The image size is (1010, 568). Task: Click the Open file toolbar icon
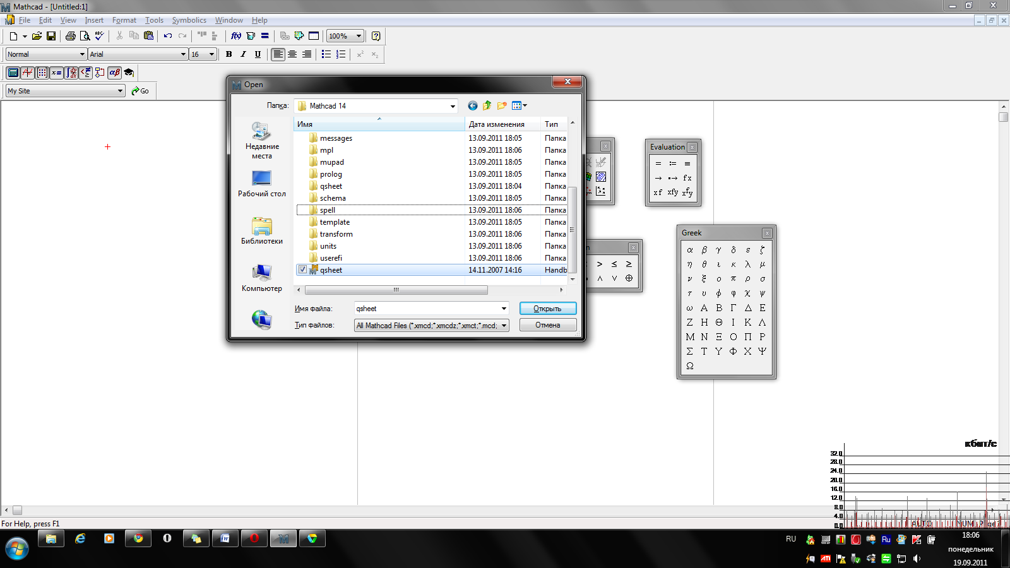click(x=37, y=36)
